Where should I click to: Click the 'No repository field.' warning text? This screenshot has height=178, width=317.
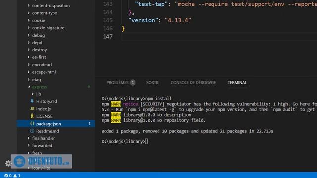coord(181,120)
